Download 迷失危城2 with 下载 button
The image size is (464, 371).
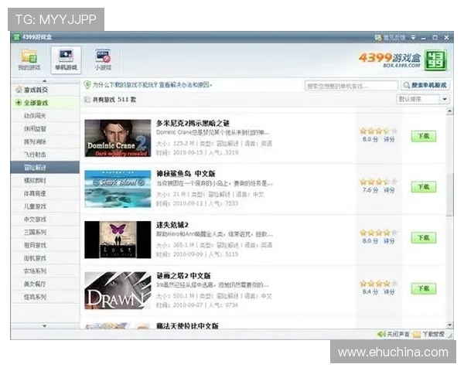tap(424, 238)
